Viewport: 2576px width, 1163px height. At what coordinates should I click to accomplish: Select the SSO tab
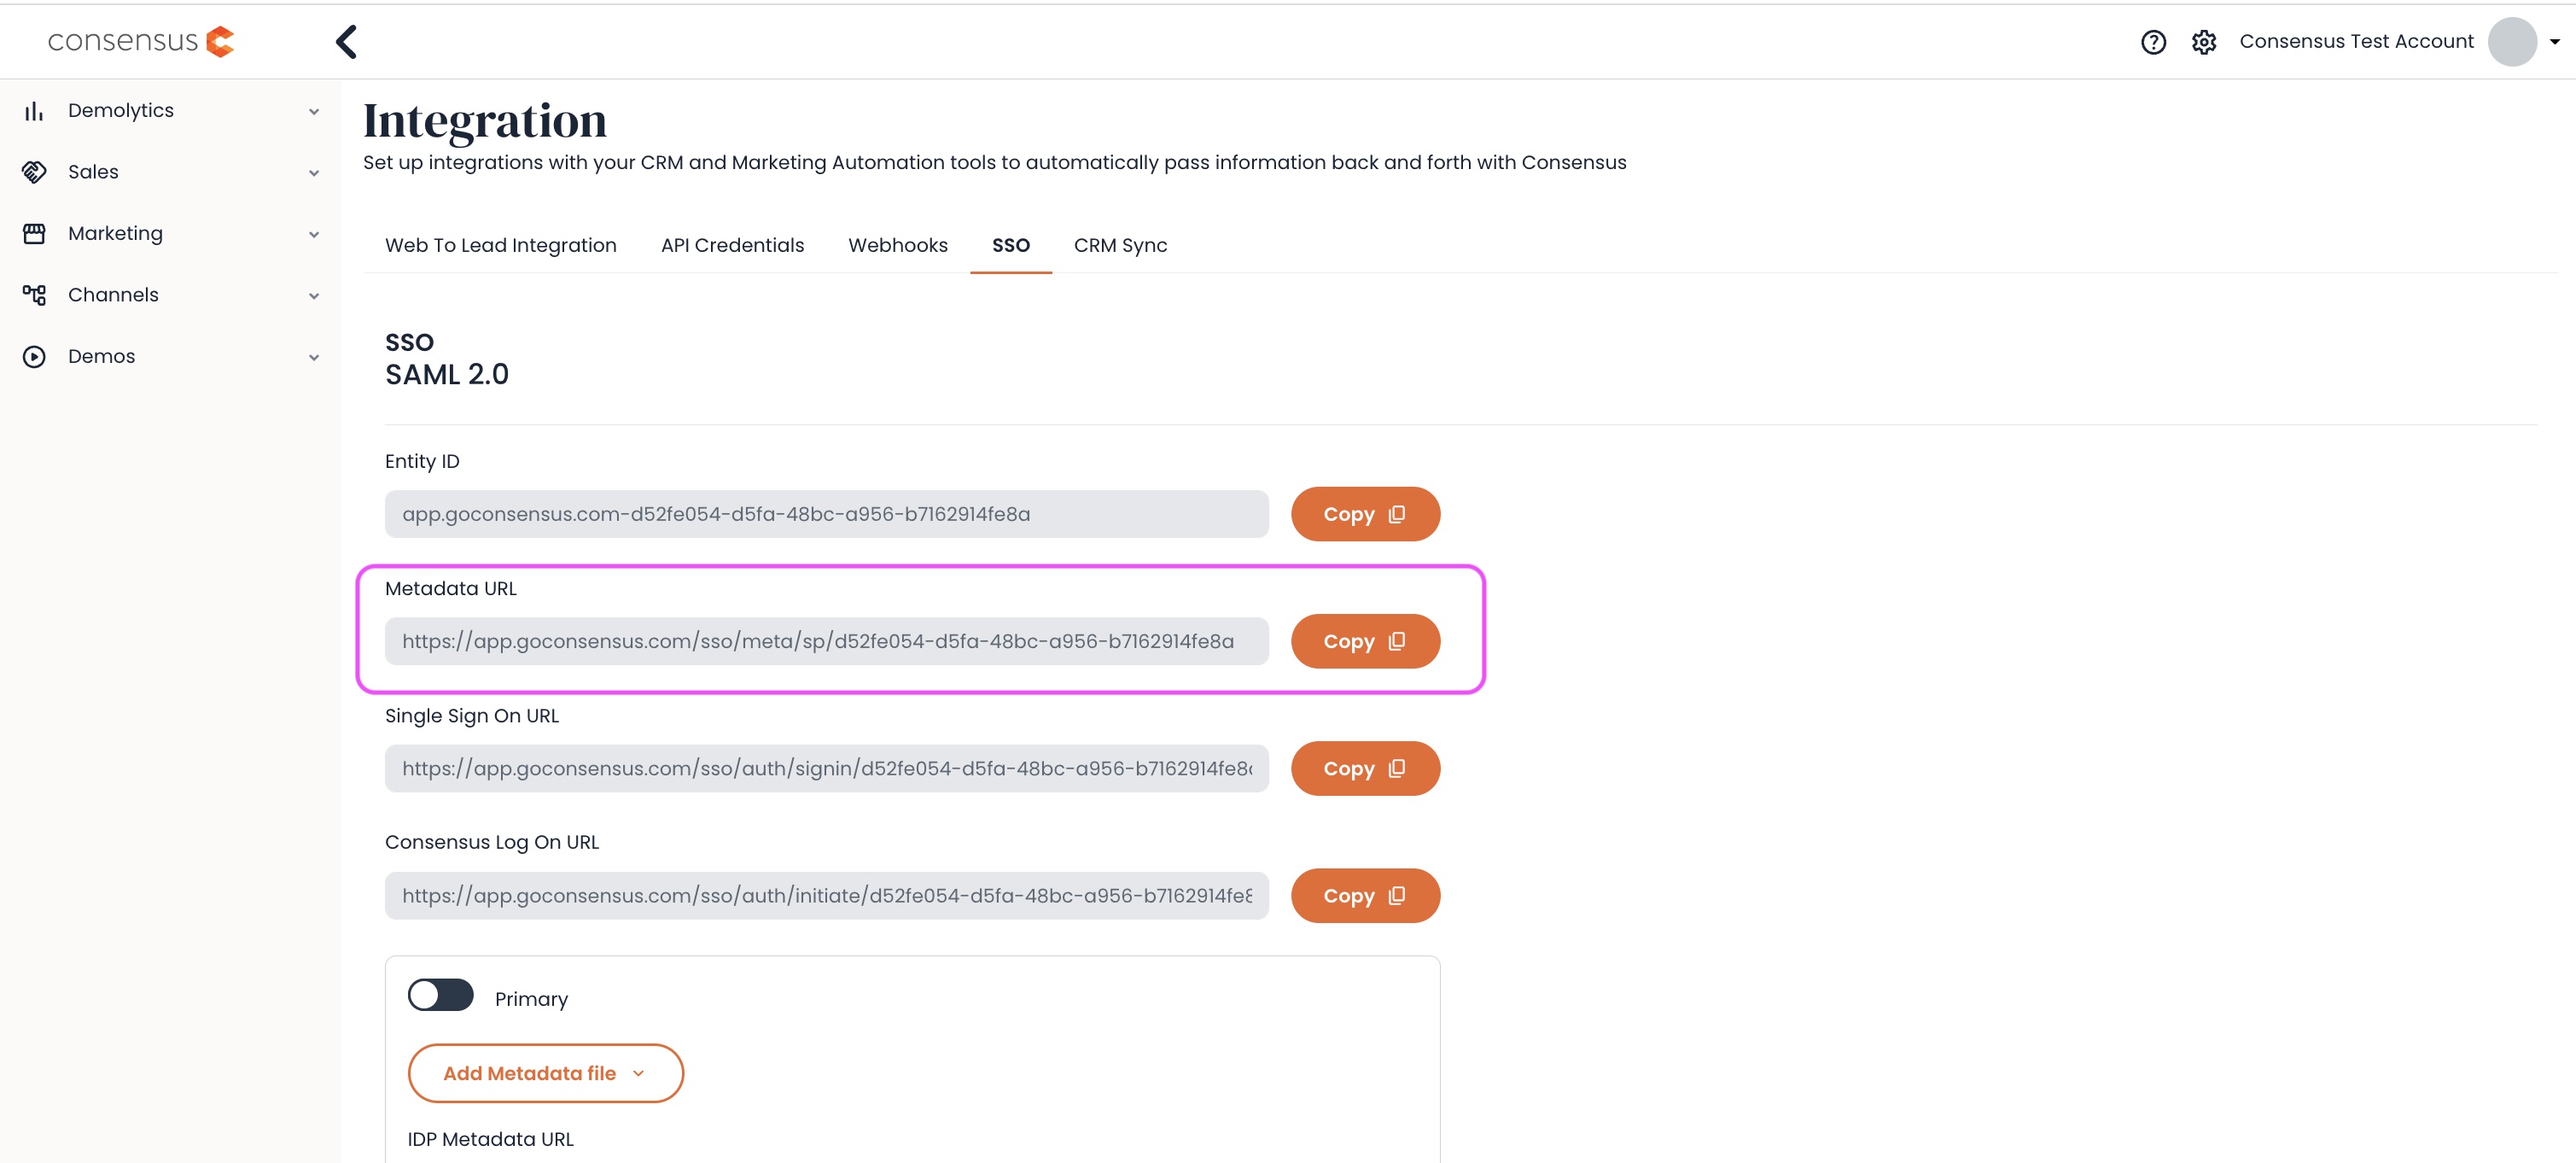(x=1010, y=245)
